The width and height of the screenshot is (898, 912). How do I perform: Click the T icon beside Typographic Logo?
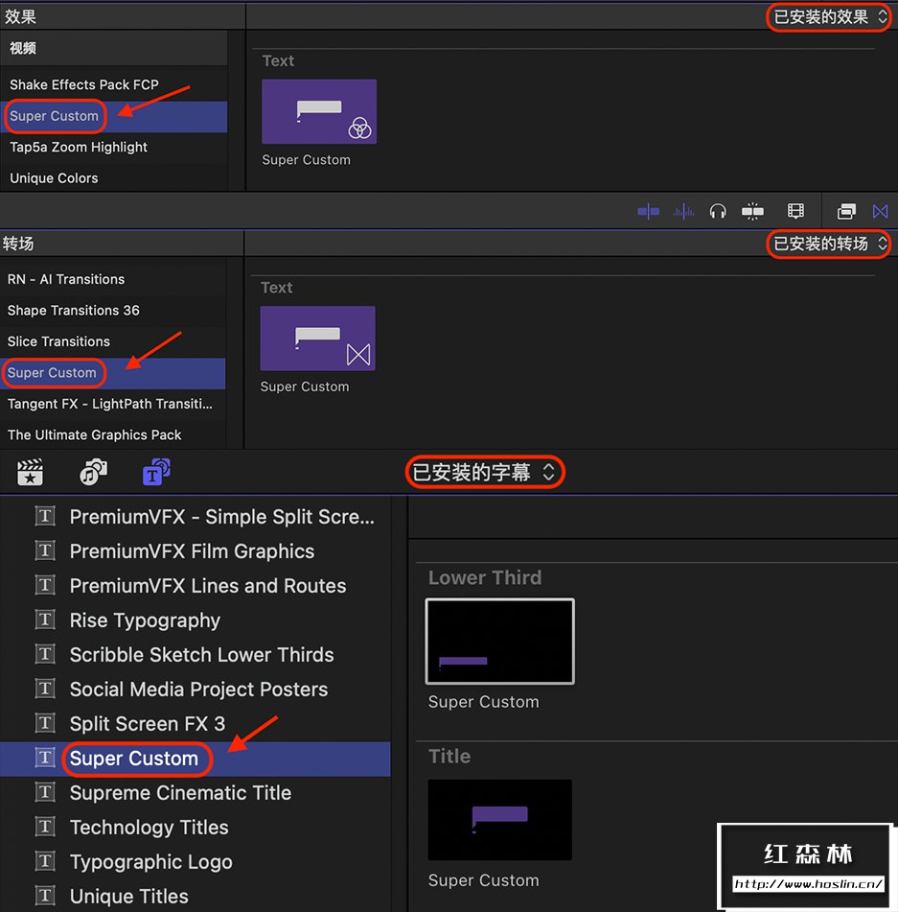45,861
